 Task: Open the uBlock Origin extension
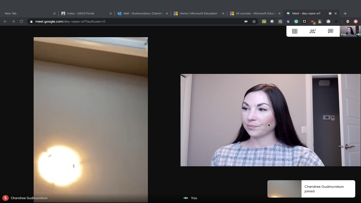(x=312, y=21)
